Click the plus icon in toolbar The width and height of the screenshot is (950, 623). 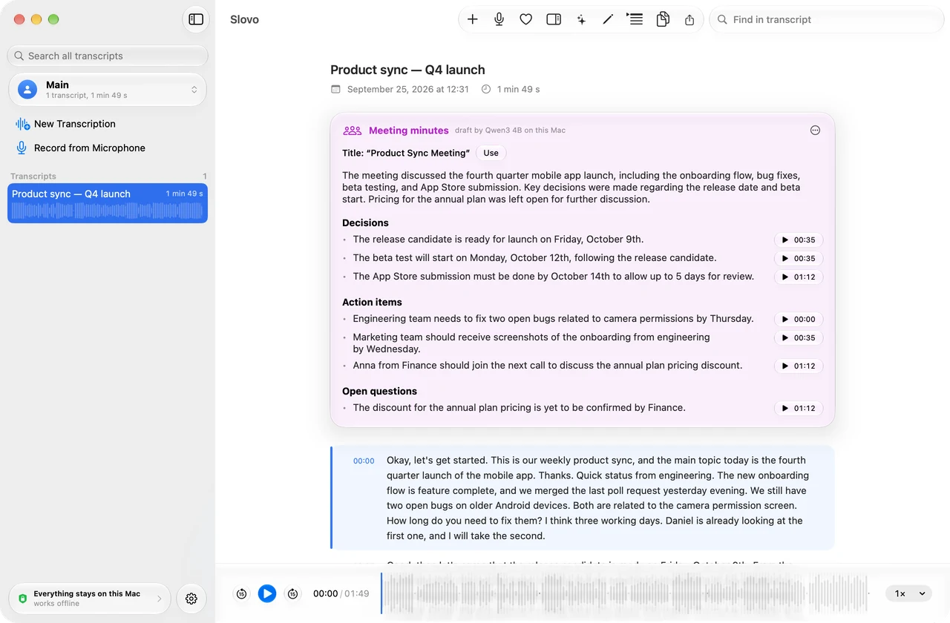pyautogui.click(x=473, y=19)
